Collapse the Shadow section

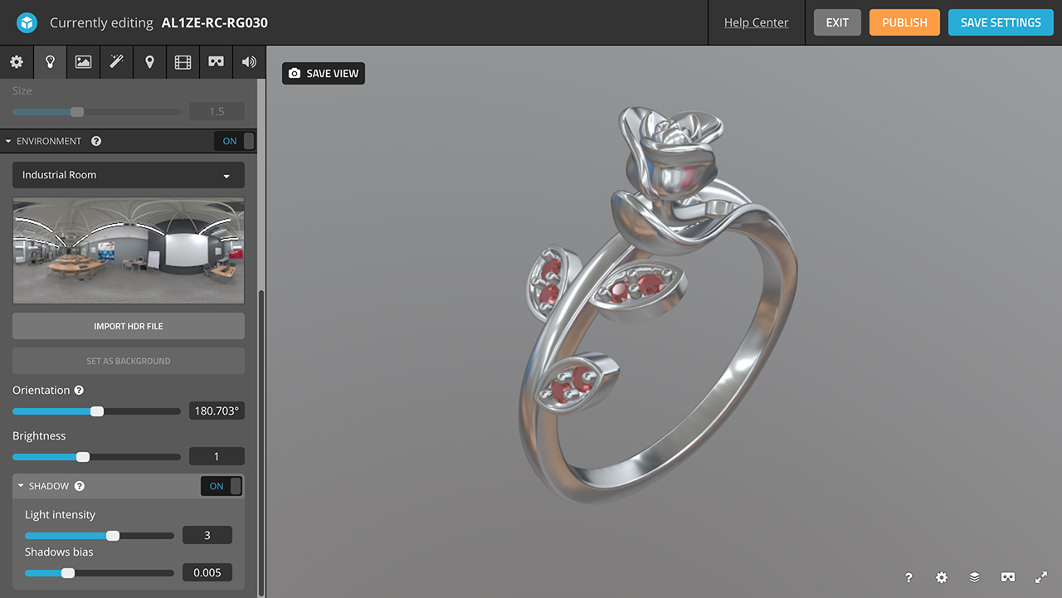point(22,486)
